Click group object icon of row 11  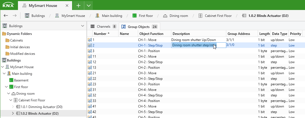click(90, 56)
